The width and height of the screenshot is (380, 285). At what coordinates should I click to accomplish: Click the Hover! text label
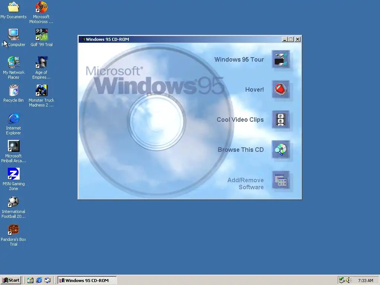pyautogui.click(x=255, y=89)
